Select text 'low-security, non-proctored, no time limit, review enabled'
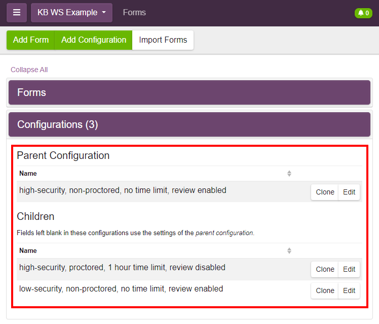This screenshot has height=324, width=379. [121, 288]
